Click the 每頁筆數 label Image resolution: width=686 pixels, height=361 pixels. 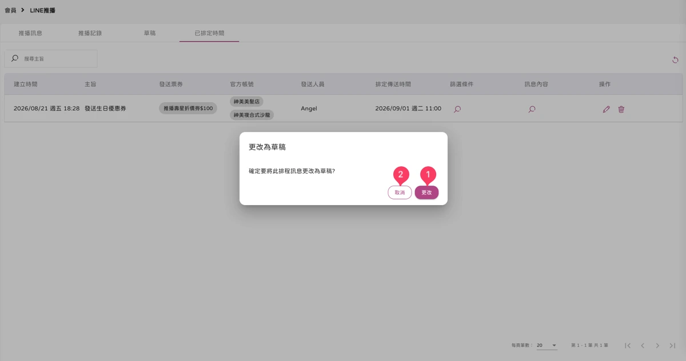522,346
